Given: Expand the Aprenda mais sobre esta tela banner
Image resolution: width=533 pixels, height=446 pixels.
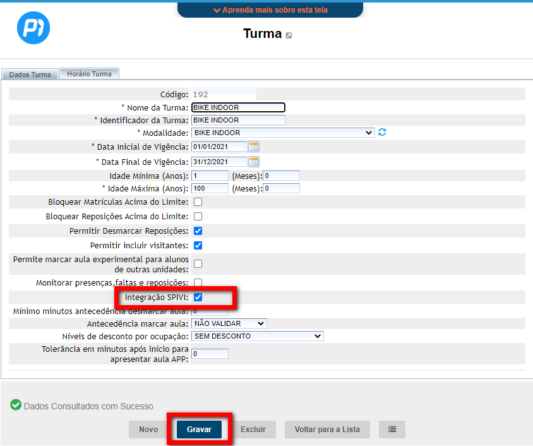Looking at the screenshot, I should (270, 10).
